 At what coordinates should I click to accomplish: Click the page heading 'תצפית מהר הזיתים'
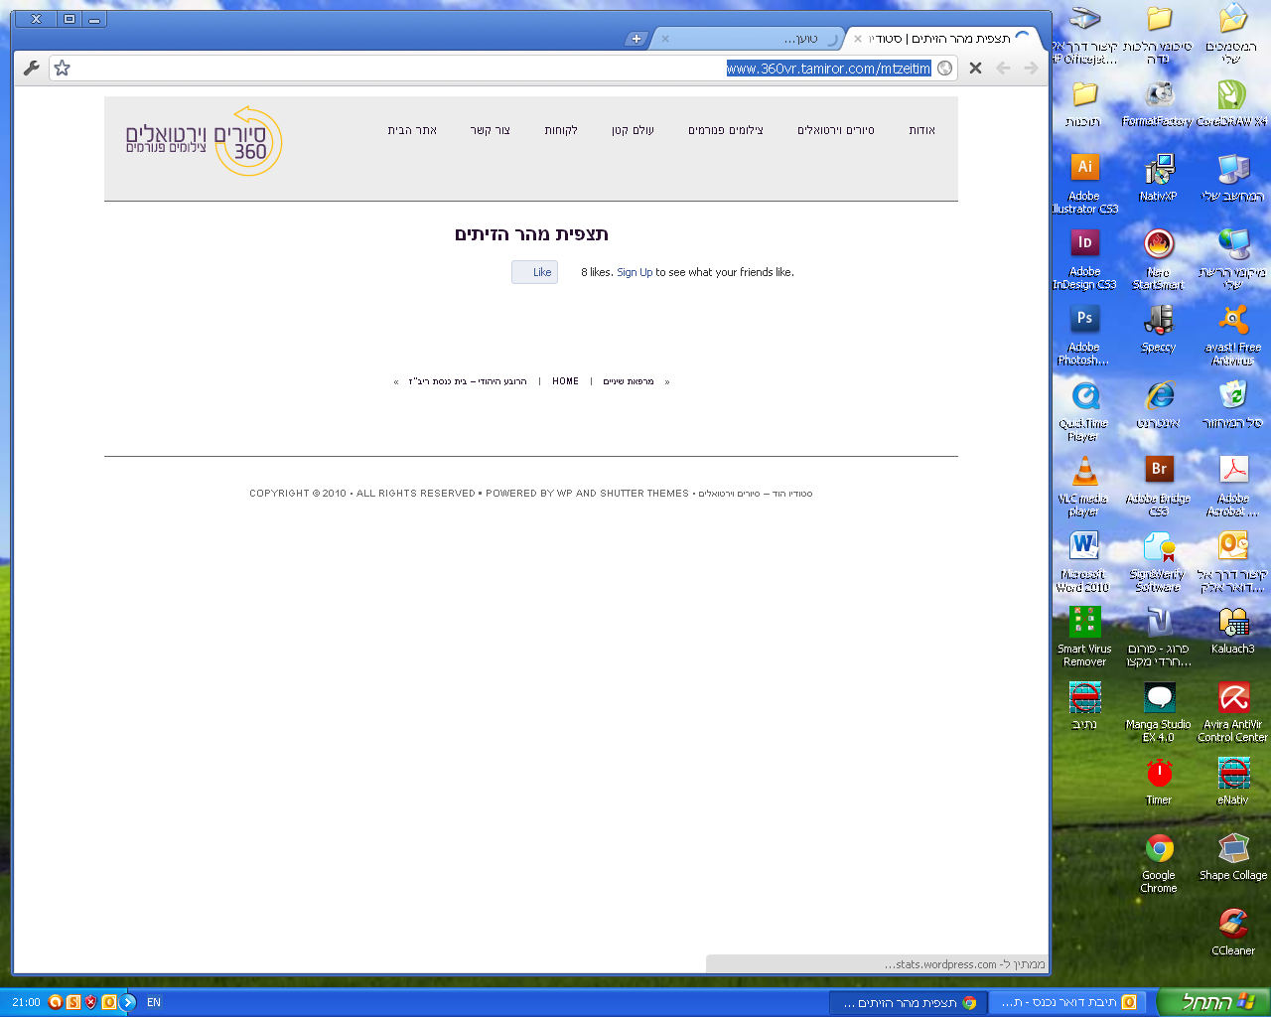(x=531, y=234)
